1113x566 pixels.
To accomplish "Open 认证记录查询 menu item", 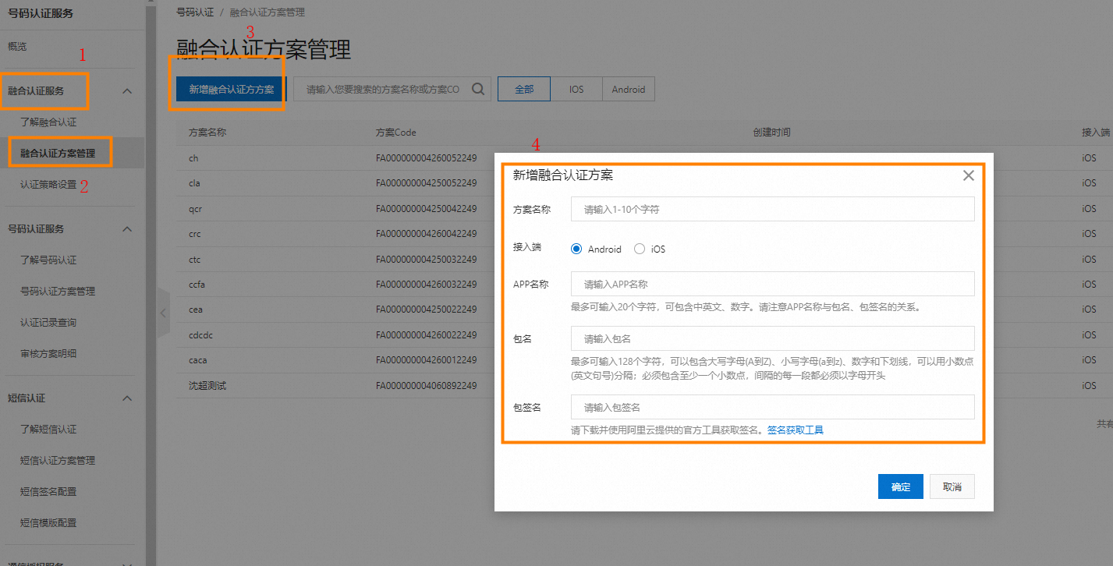I will [48, 323].
